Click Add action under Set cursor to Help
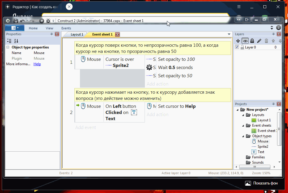This screenshot has width=288, height=193. pos(158,114)
